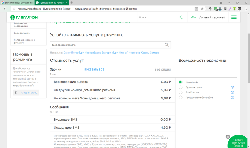Open help for Путешествуй без забот option
Image resolution: width=250 pixels, height=148 pixels.
point(232,97)
